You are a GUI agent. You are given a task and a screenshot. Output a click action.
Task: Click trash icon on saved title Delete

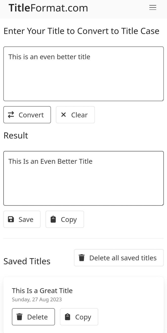tap(19, 317)
